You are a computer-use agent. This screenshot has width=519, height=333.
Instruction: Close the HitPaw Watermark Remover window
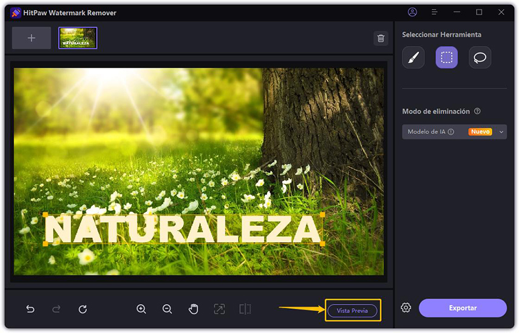[x=501, y=12]
